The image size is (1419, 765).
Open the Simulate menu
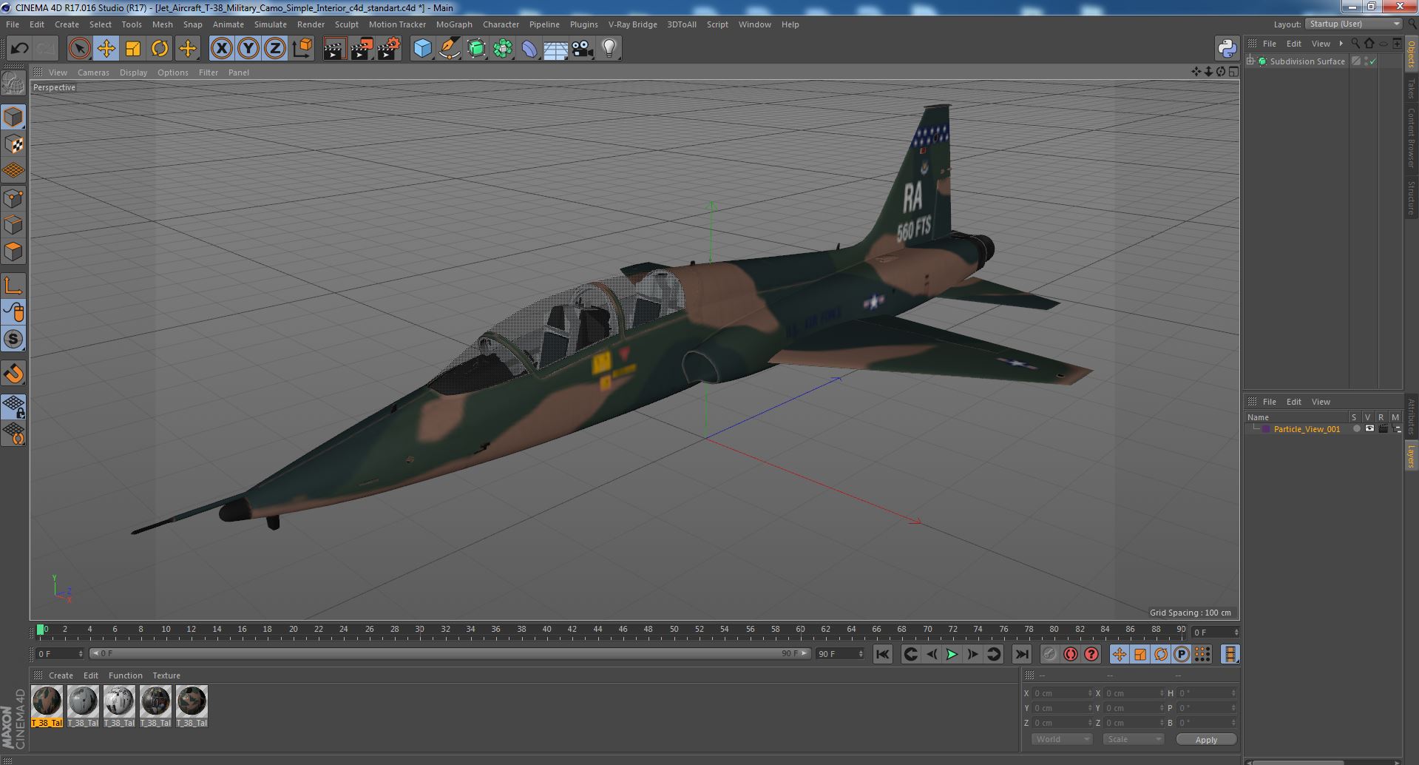[271, 24]
